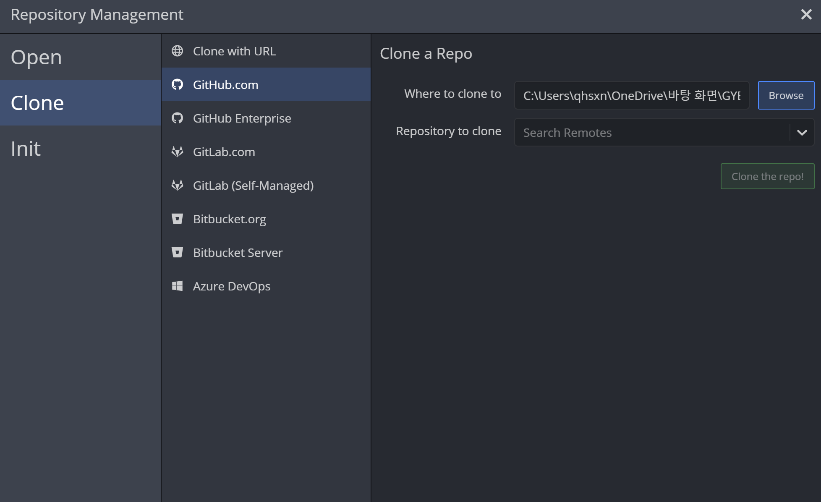Focus the Where to clone to path field

[631, 96]
